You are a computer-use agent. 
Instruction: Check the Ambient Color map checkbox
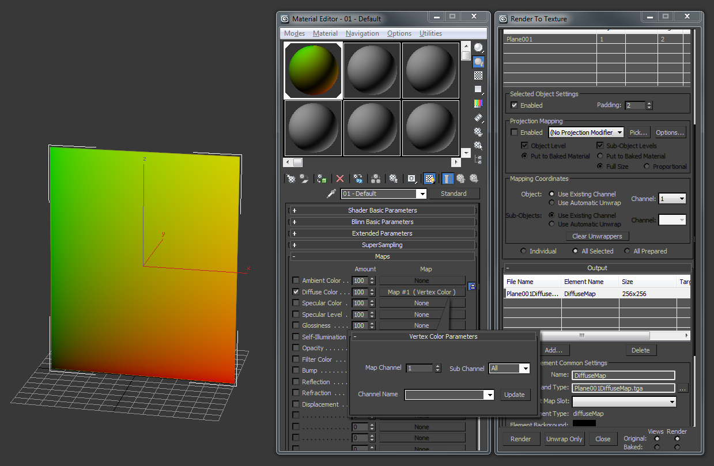(x=296, y=281)
